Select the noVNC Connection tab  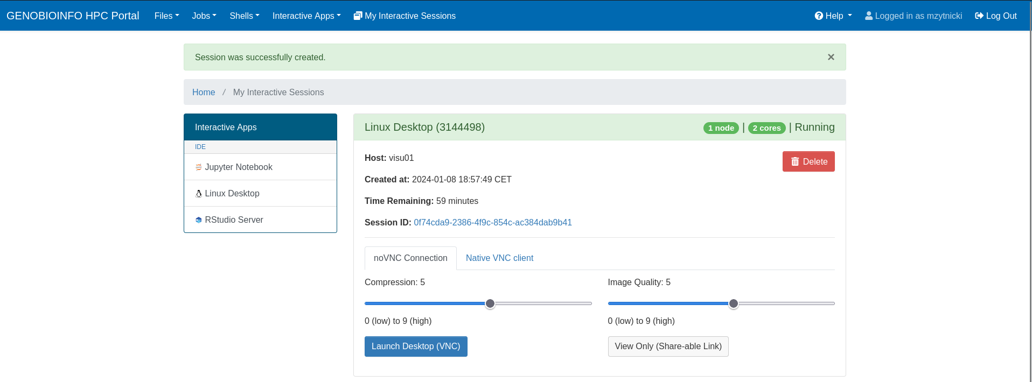pyautogui.click(x=410, y=258)
